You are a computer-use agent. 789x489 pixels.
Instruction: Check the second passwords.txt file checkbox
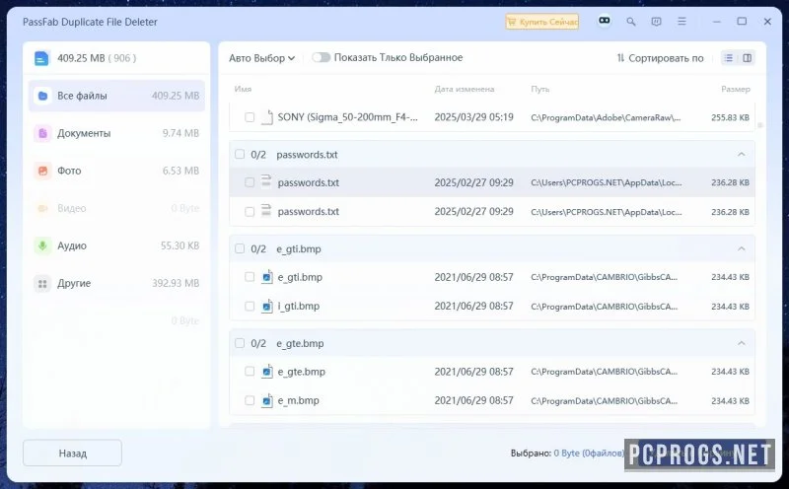[250, 212]
